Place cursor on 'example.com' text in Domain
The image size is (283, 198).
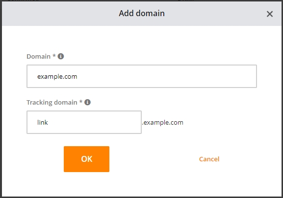(x=57, y=77)
